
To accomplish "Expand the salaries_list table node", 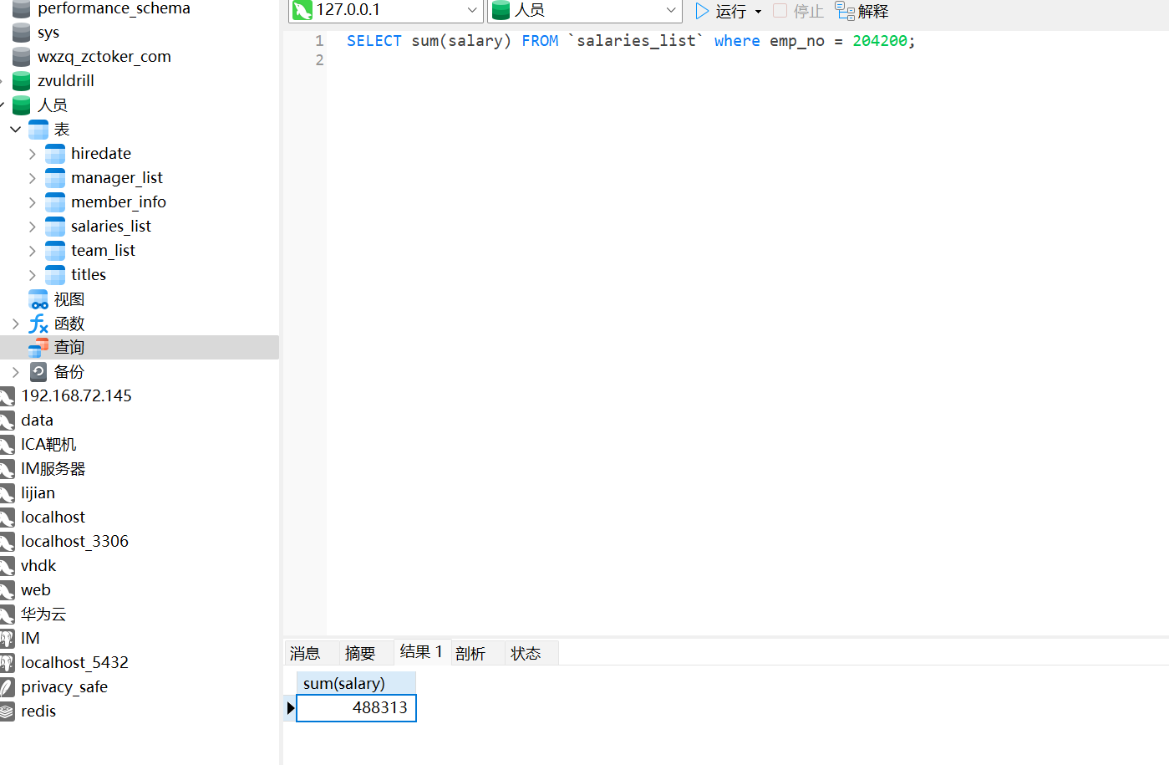I will pos(32,227).
